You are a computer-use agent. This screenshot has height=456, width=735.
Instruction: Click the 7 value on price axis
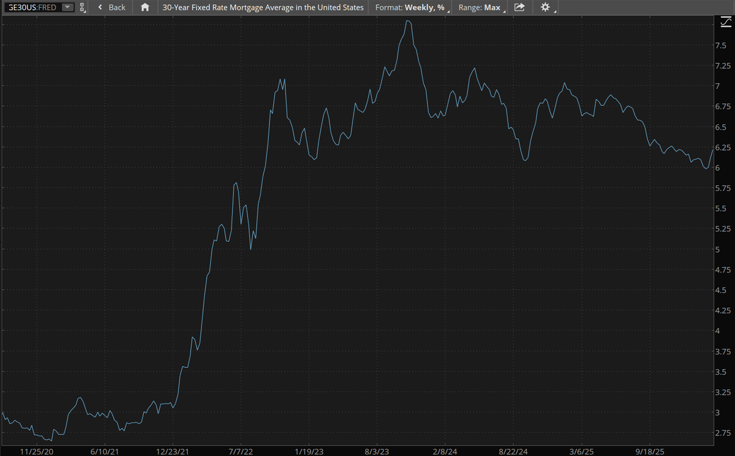coord(717,86)
